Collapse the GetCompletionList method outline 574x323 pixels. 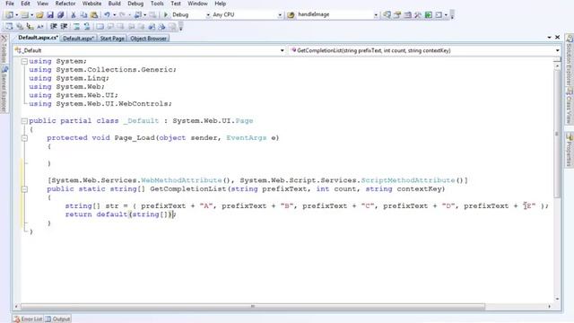coord(24,189)
